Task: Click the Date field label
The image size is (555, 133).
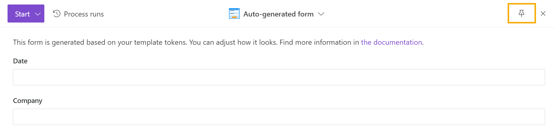Action: [20, 61]
